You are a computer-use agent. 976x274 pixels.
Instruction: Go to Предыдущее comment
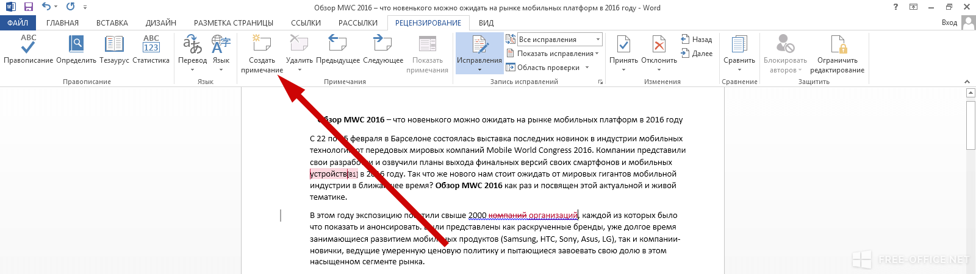pos(337,49)
